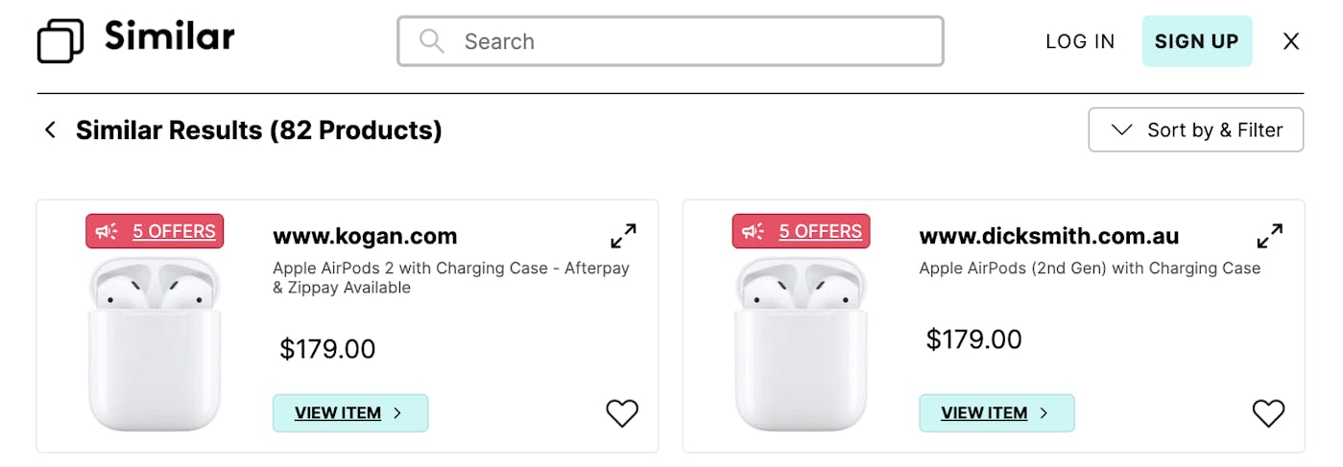View item on dicksmith.com.au

click(x=995, y=413)
